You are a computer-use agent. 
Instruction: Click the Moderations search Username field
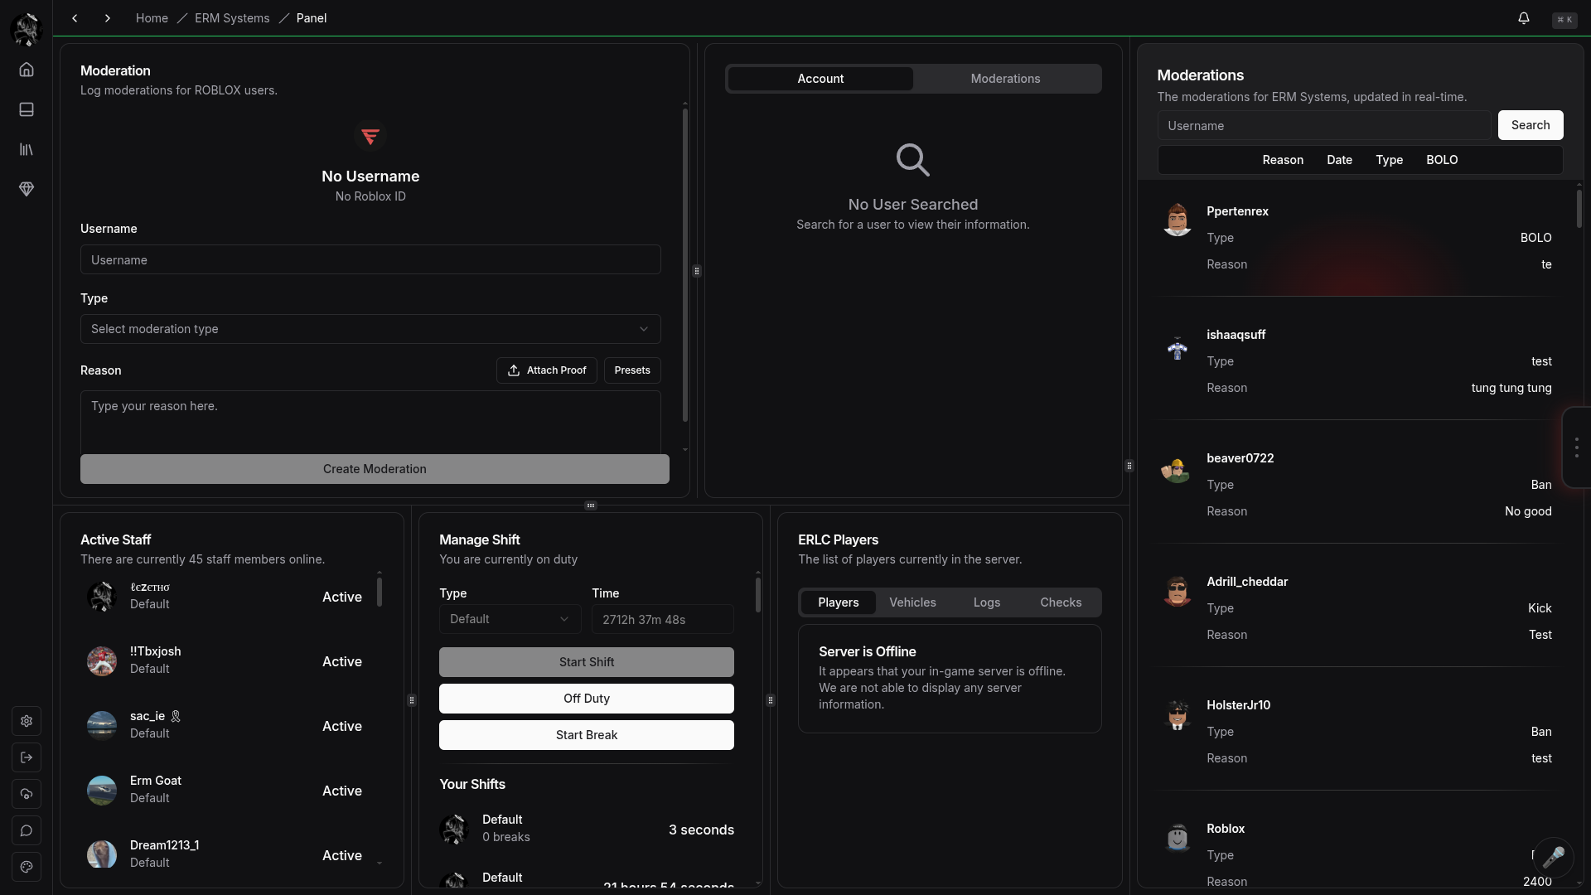click(1324, 126)
